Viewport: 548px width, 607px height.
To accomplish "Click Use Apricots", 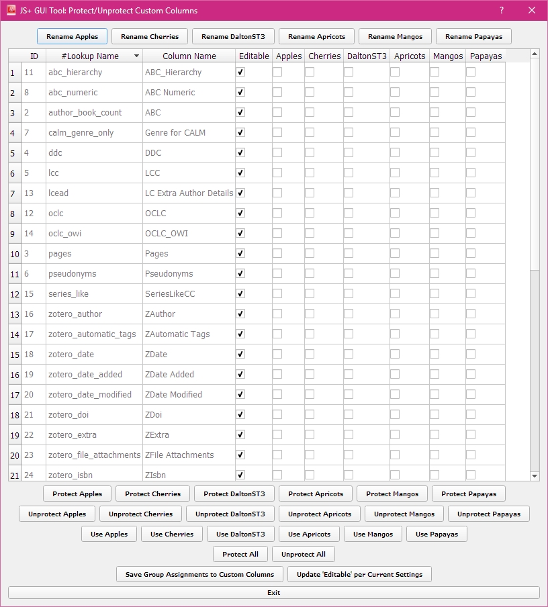I will pos(309,534).
